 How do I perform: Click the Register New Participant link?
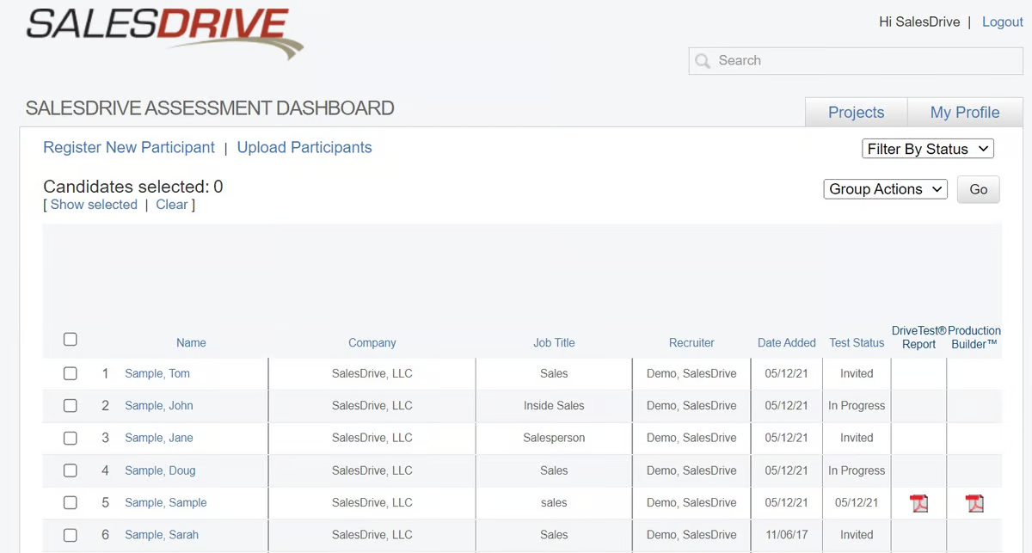coord(128,147)
